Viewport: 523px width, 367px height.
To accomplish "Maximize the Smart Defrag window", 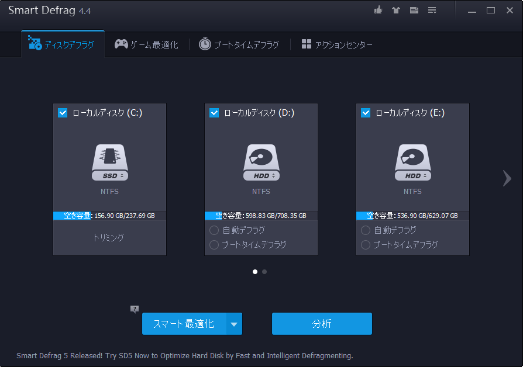I will point(491,11).
